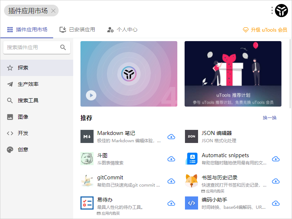Click the 易待办 title text

click(x=105, y=200)
